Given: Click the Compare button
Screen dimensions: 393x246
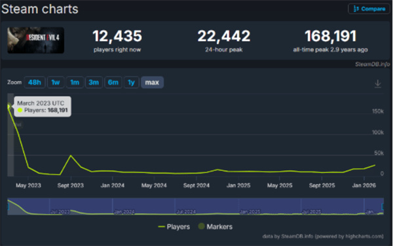Looking at the screenshot, I should click(369, 9).
